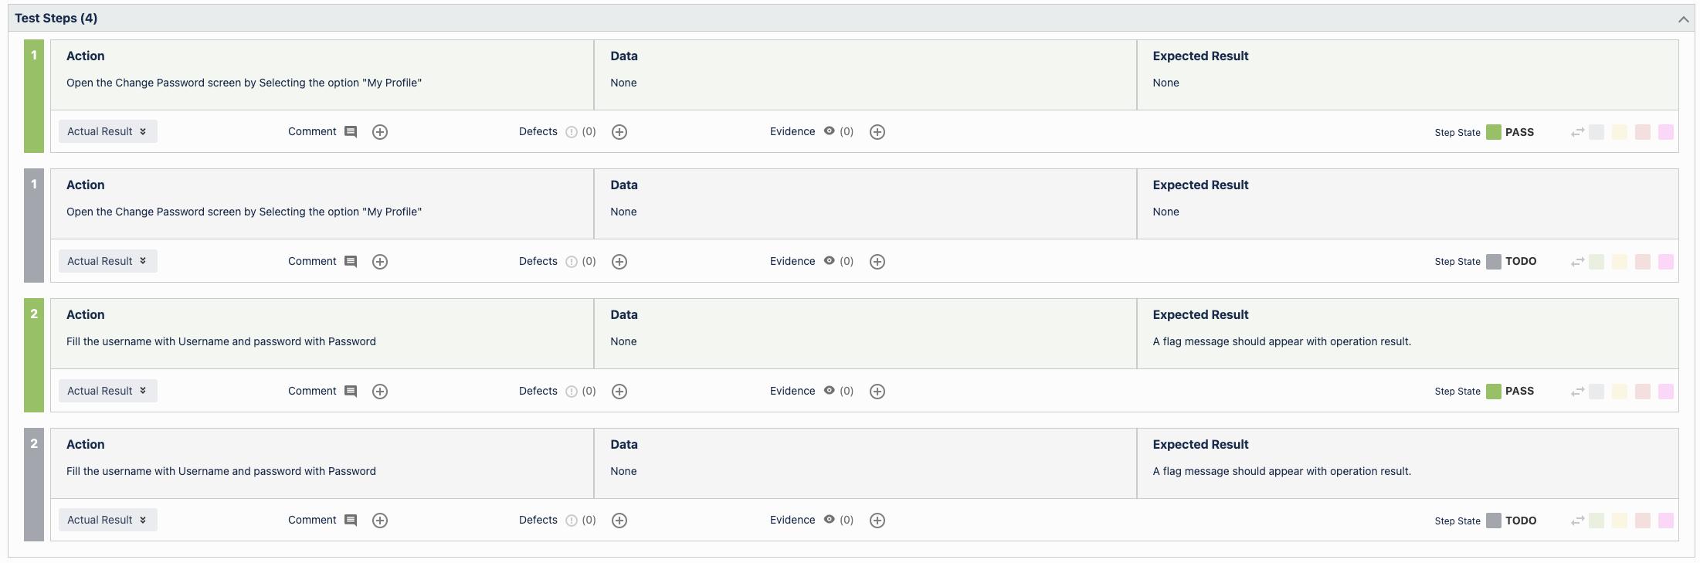Add evidence to step 2 marked TODO
The image size is (1700, 563).
click(x=877, y=521)
